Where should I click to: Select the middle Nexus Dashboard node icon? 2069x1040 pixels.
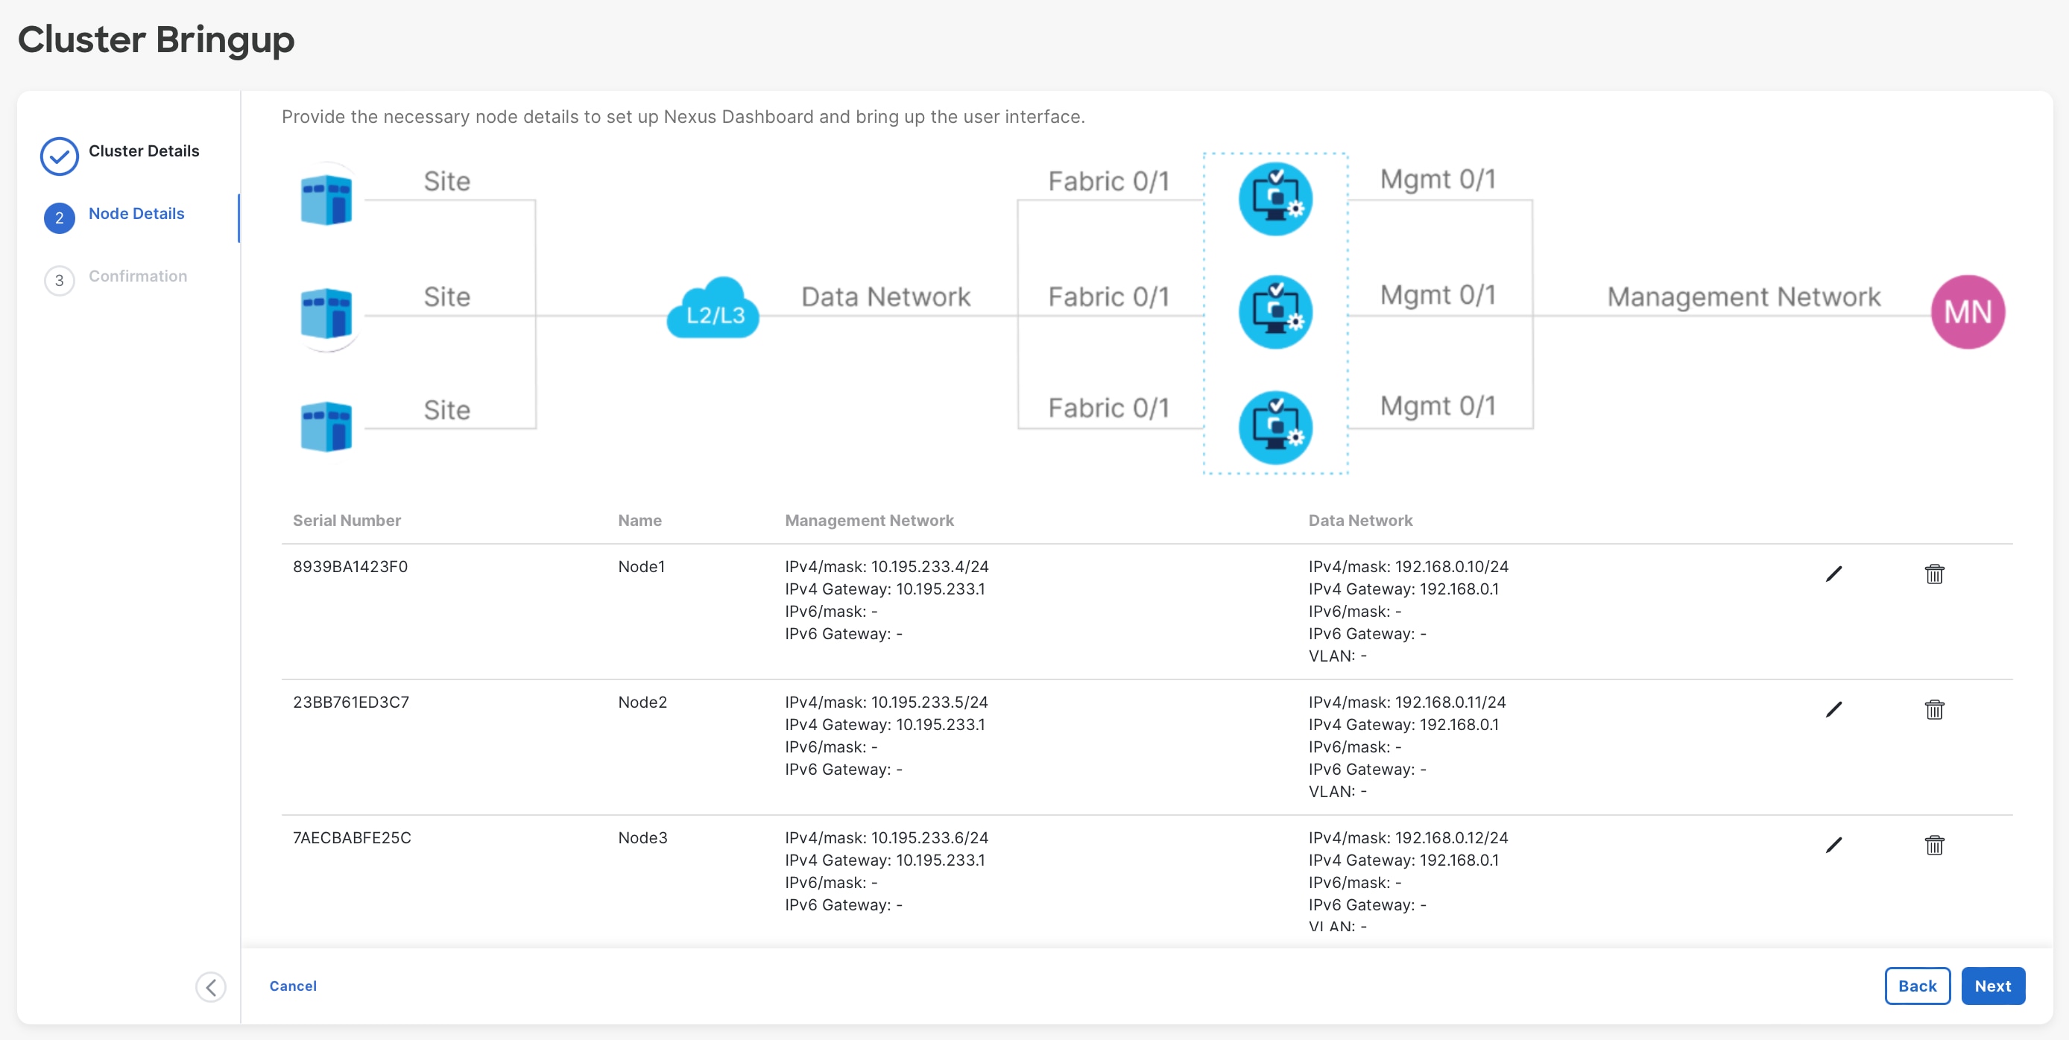(1275, 311)
